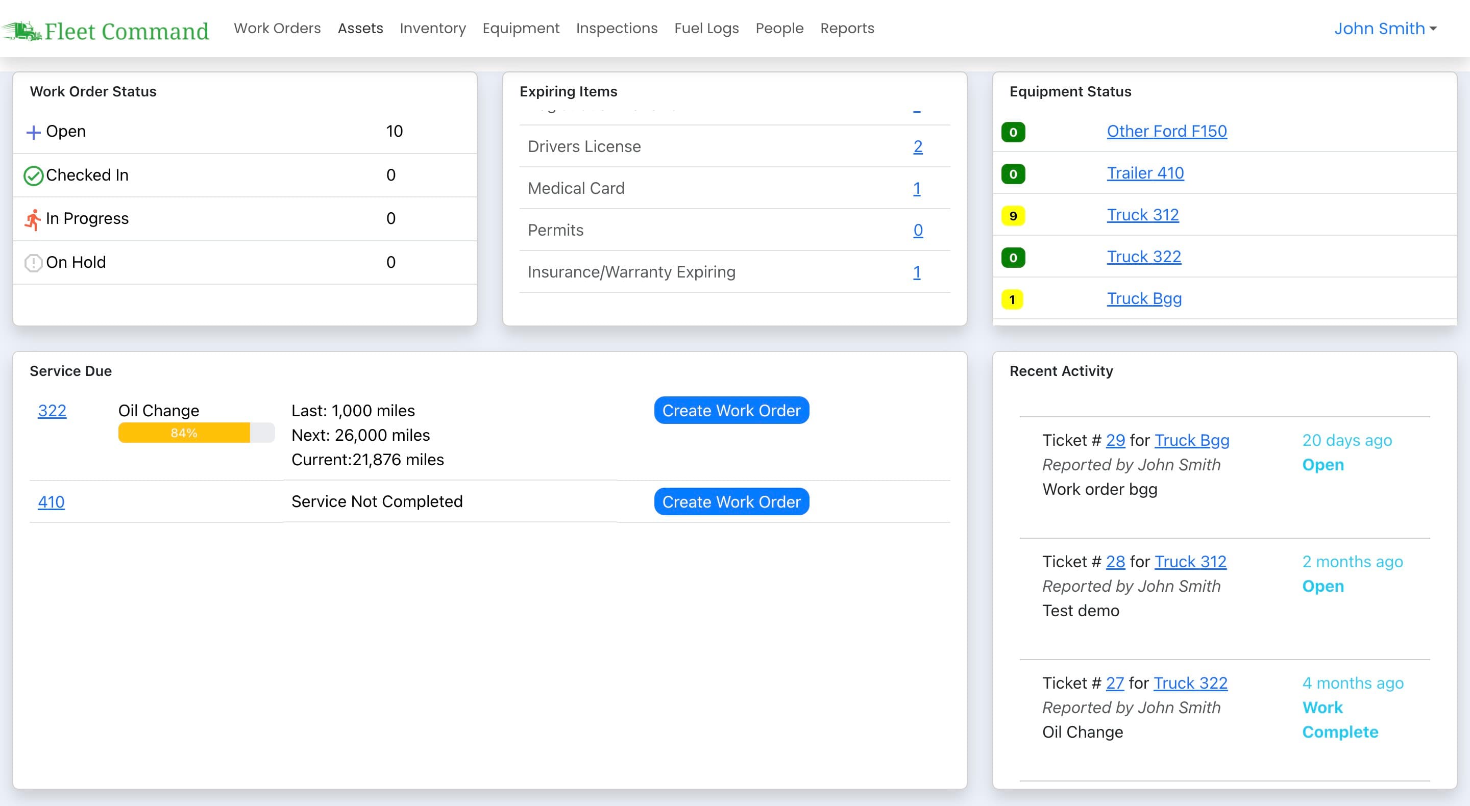Open Trailer 410 equipment link
1470x806 pixels.
[x=1145, y=173]
